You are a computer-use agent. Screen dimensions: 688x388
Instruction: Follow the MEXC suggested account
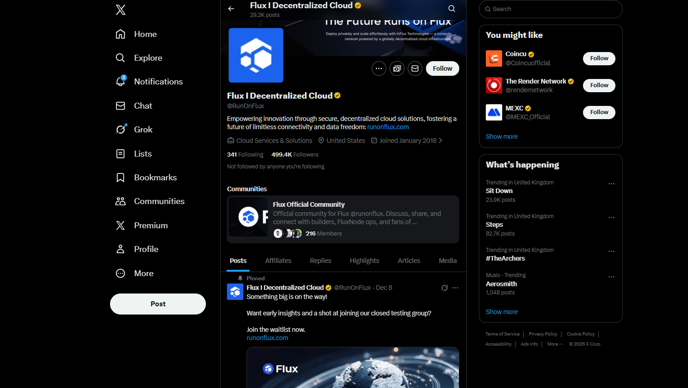(599, 112)
